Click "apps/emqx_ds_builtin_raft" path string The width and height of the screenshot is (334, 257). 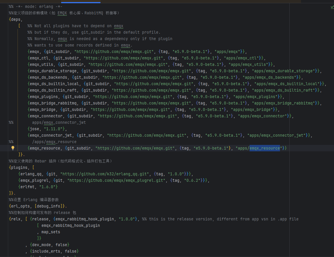point(284,90)
